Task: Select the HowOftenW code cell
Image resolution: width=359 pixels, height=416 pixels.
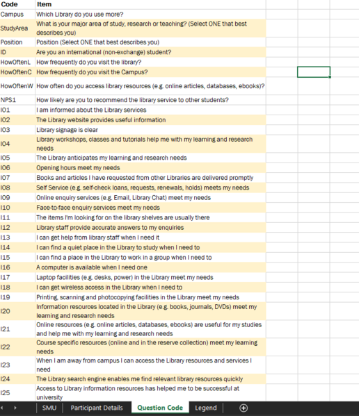Action: [17, 86]
